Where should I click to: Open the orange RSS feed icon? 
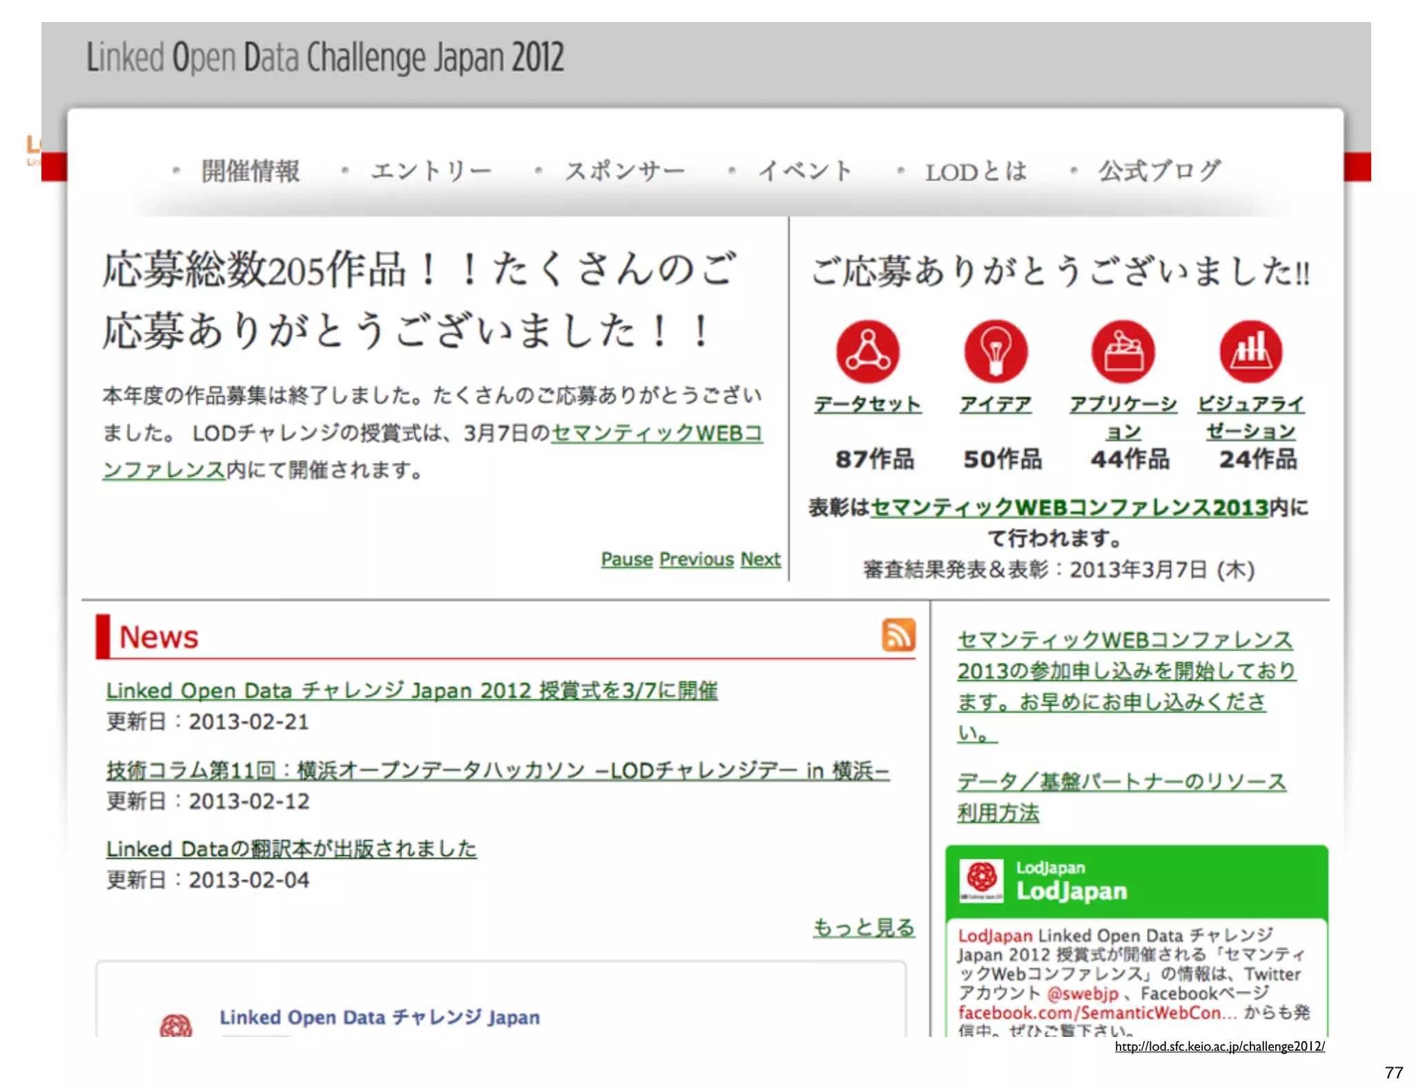[x=898, y=634]
